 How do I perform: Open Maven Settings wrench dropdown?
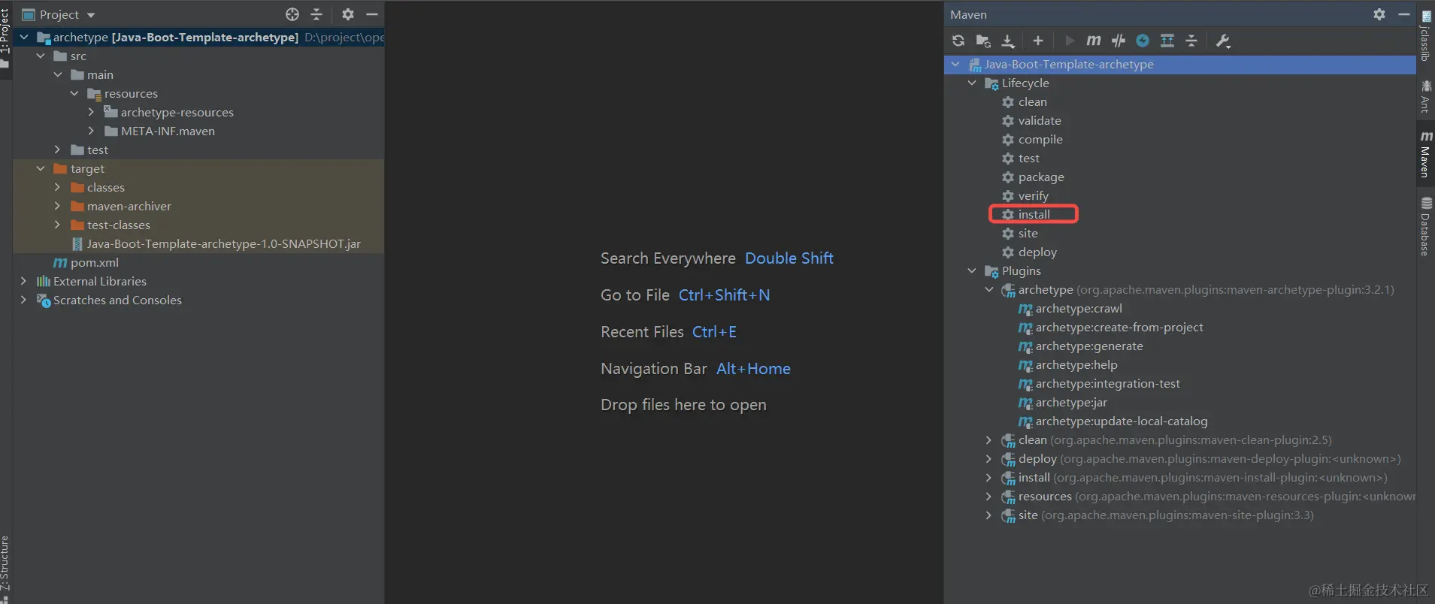click(1223, 41)
